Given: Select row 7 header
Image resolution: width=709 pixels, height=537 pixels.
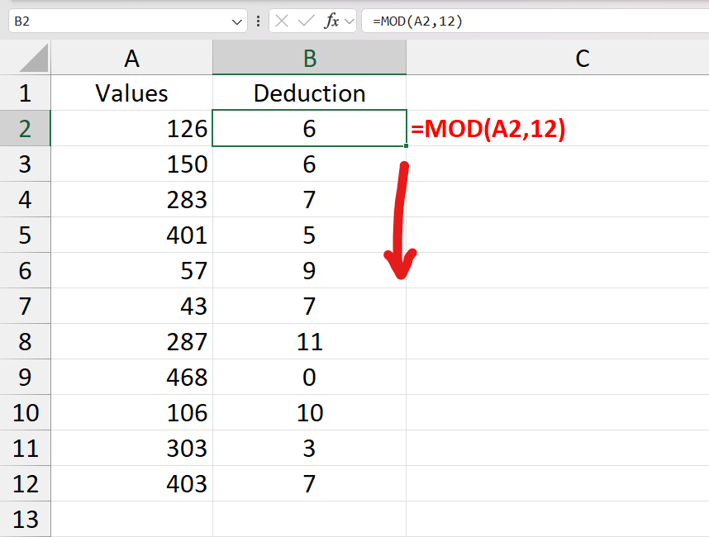Looking at the screenshot, I should tap(25, 306).
